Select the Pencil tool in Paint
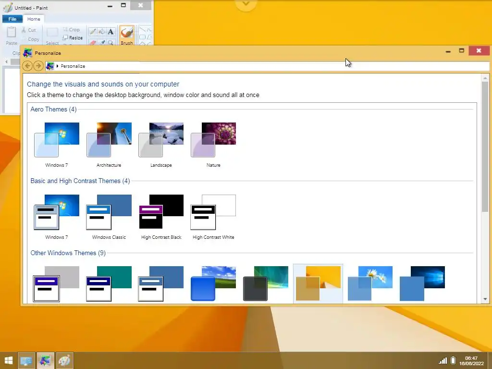 tap(93, 31)
